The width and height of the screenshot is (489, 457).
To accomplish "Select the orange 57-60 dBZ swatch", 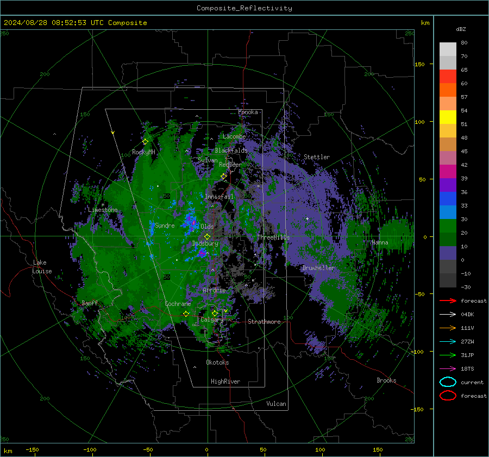I will coord(448,90).
